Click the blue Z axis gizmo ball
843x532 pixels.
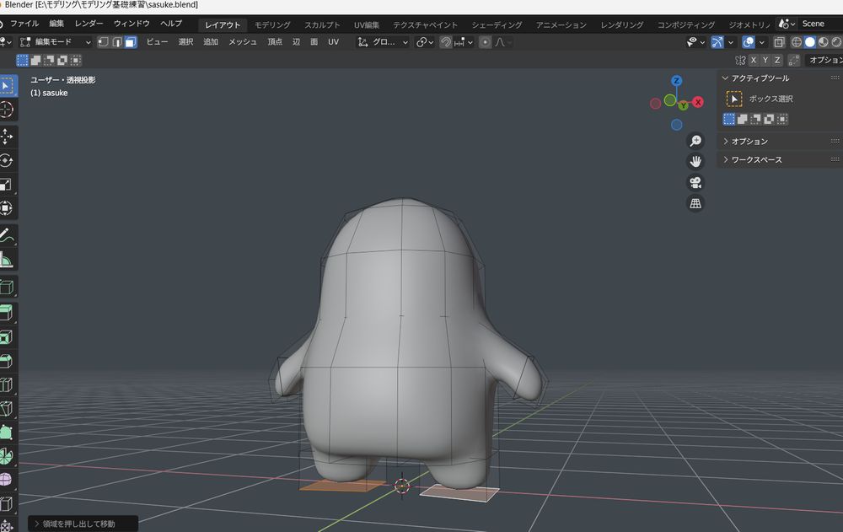676,81
